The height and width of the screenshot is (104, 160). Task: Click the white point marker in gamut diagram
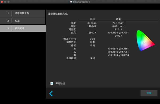[144, 43]
